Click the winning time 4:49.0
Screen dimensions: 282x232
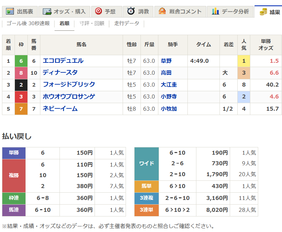tap(199, 61)
